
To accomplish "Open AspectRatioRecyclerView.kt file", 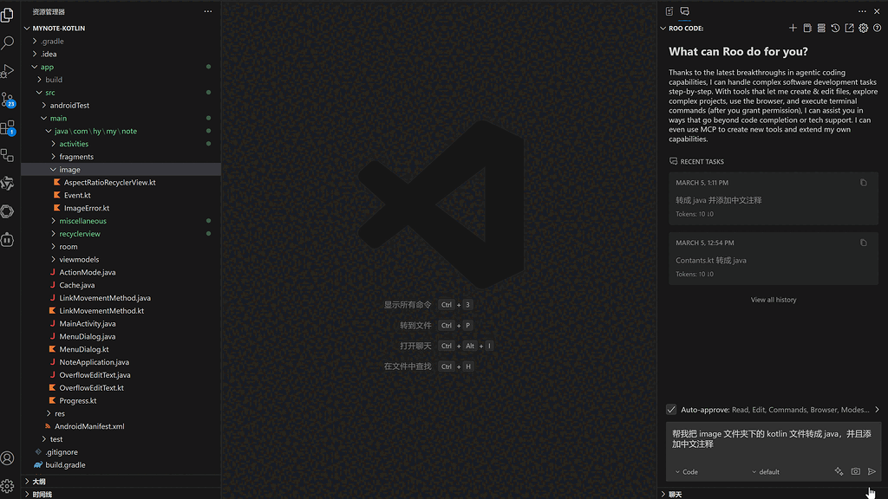I will (x=109, y=182).
